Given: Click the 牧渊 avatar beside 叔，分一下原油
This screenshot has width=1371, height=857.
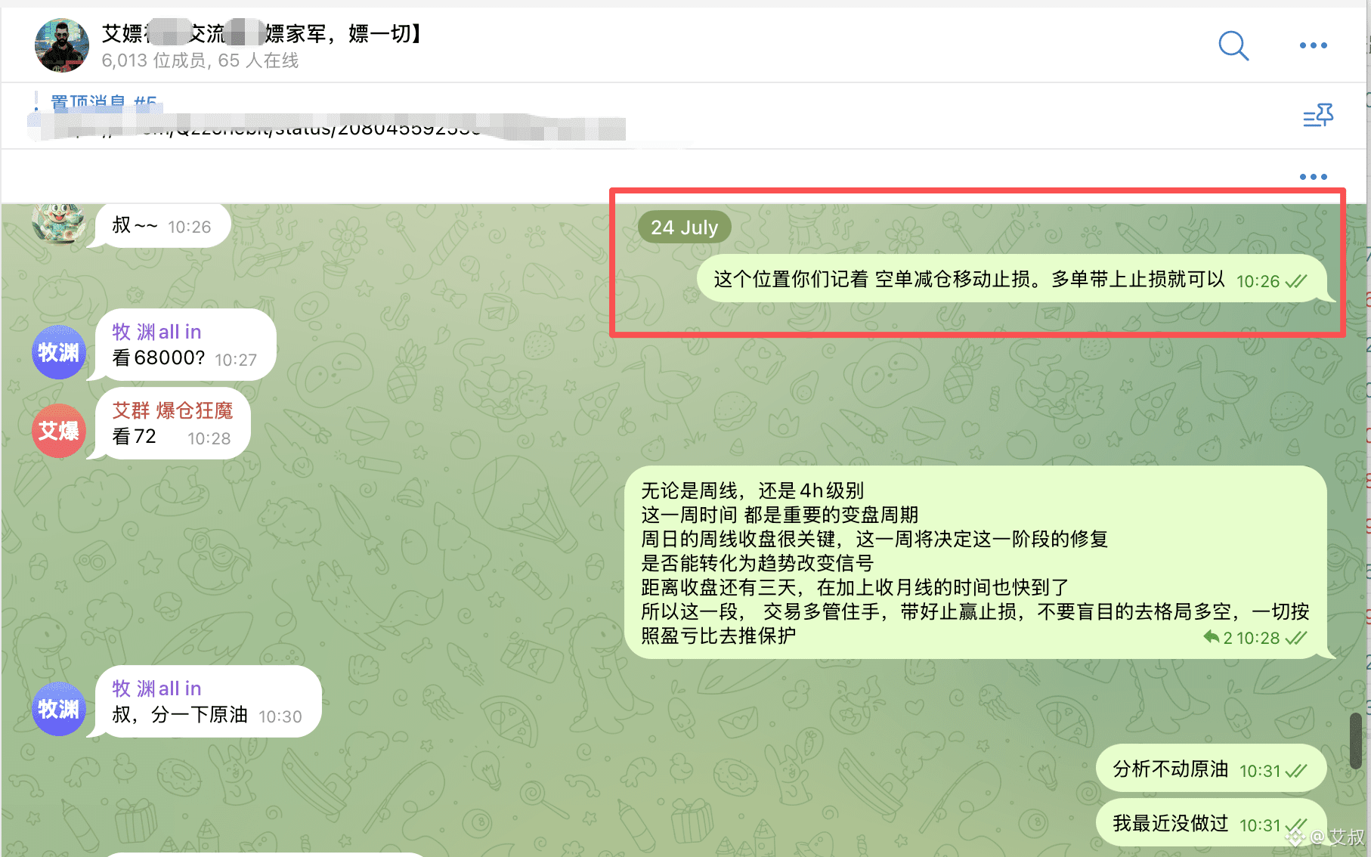Looking at the screenshot, I should tap(59, 709).
